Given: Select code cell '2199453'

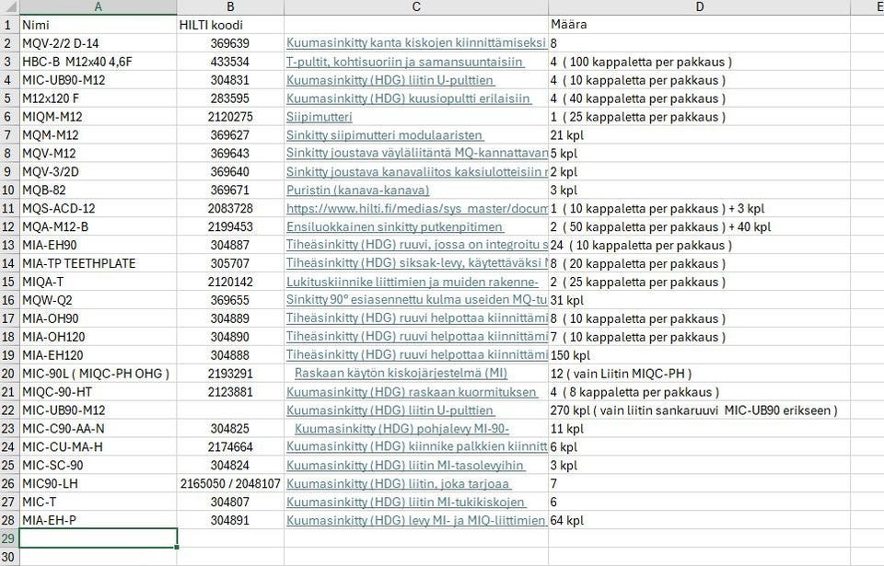Looking at the screenshot, I should [x=230, y=226].
